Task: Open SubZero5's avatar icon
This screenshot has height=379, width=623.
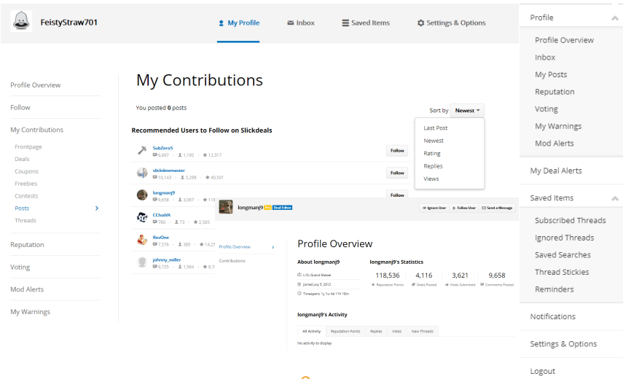Action: click(x=142, y=150)
